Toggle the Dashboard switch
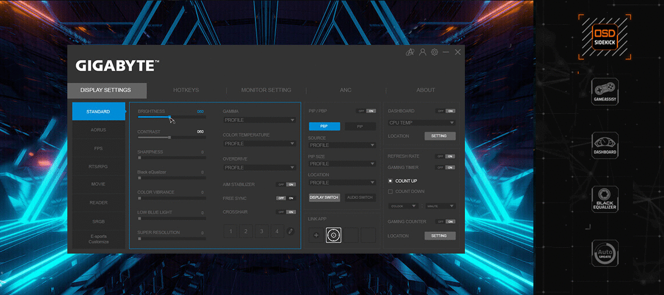Image resolution: width=664 pixels, height=295 pixels. point(445,111)
